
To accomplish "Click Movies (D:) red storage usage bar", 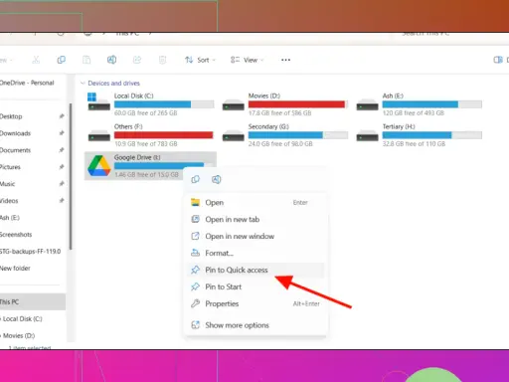I will click(x=298, y=104).
